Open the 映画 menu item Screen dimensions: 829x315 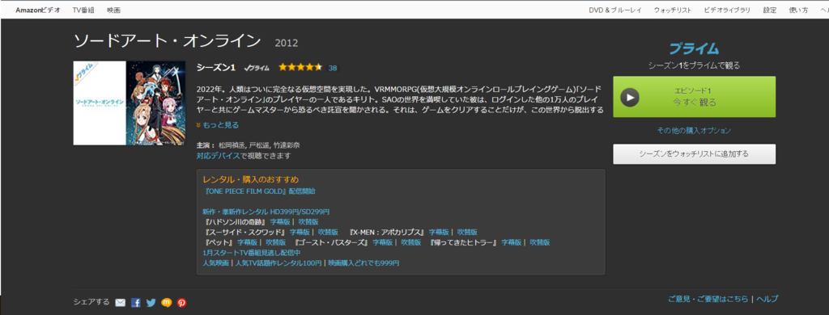[113, 10]
